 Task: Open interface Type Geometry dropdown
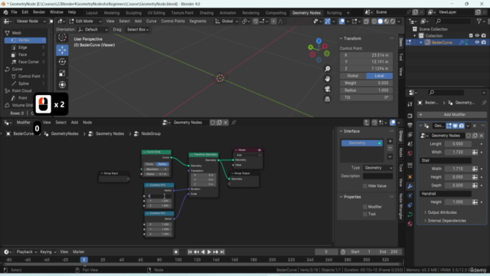click(377, 168)
